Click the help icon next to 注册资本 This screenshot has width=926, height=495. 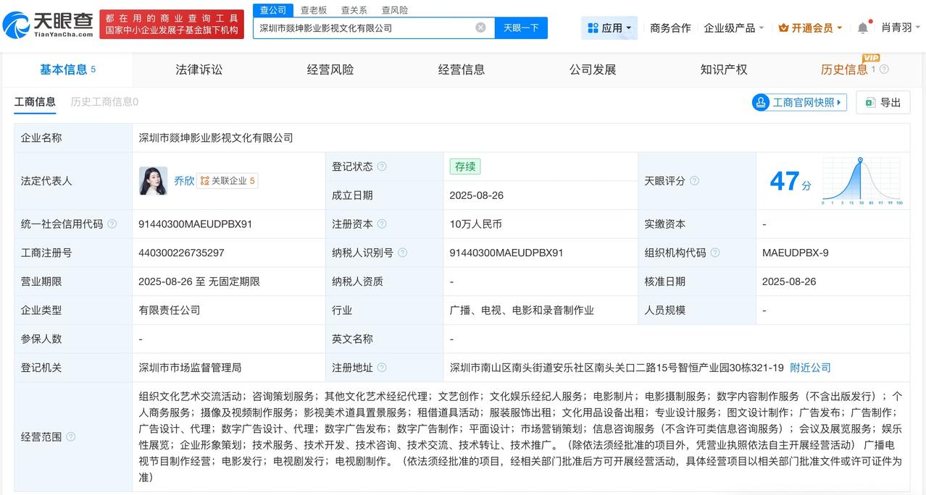pyautogui.click(x=382, y=224)
